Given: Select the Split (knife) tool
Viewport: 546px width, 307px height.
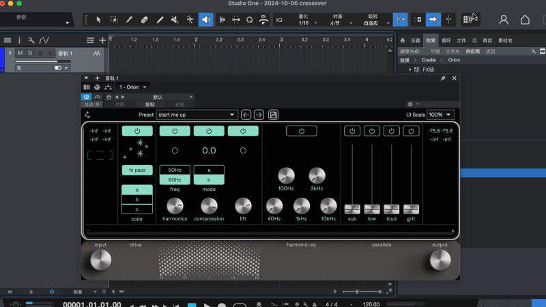Looking at the screenshot, I should [x=129, y=20].
